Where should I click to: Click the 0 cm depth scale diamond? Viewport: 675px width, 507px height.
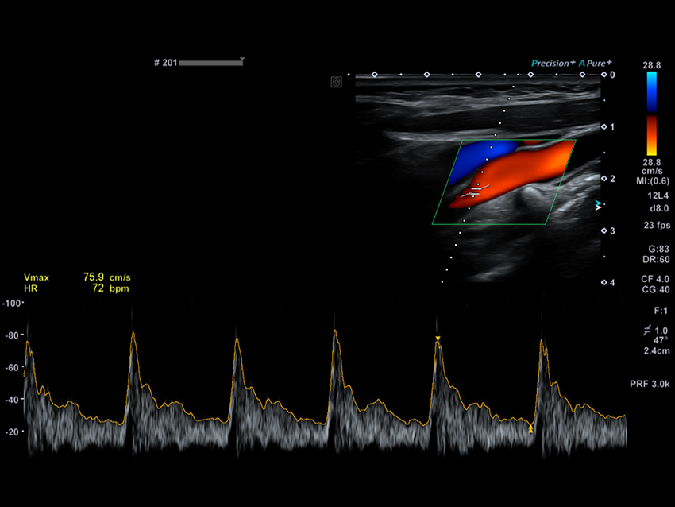point(603,75)
